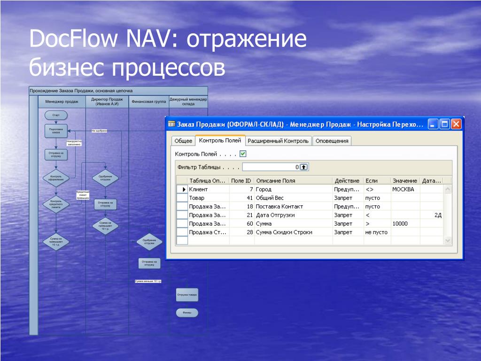Click the Сумма меньше 10 т.р. label
This screenshot has width=481, height=361.
148,281
